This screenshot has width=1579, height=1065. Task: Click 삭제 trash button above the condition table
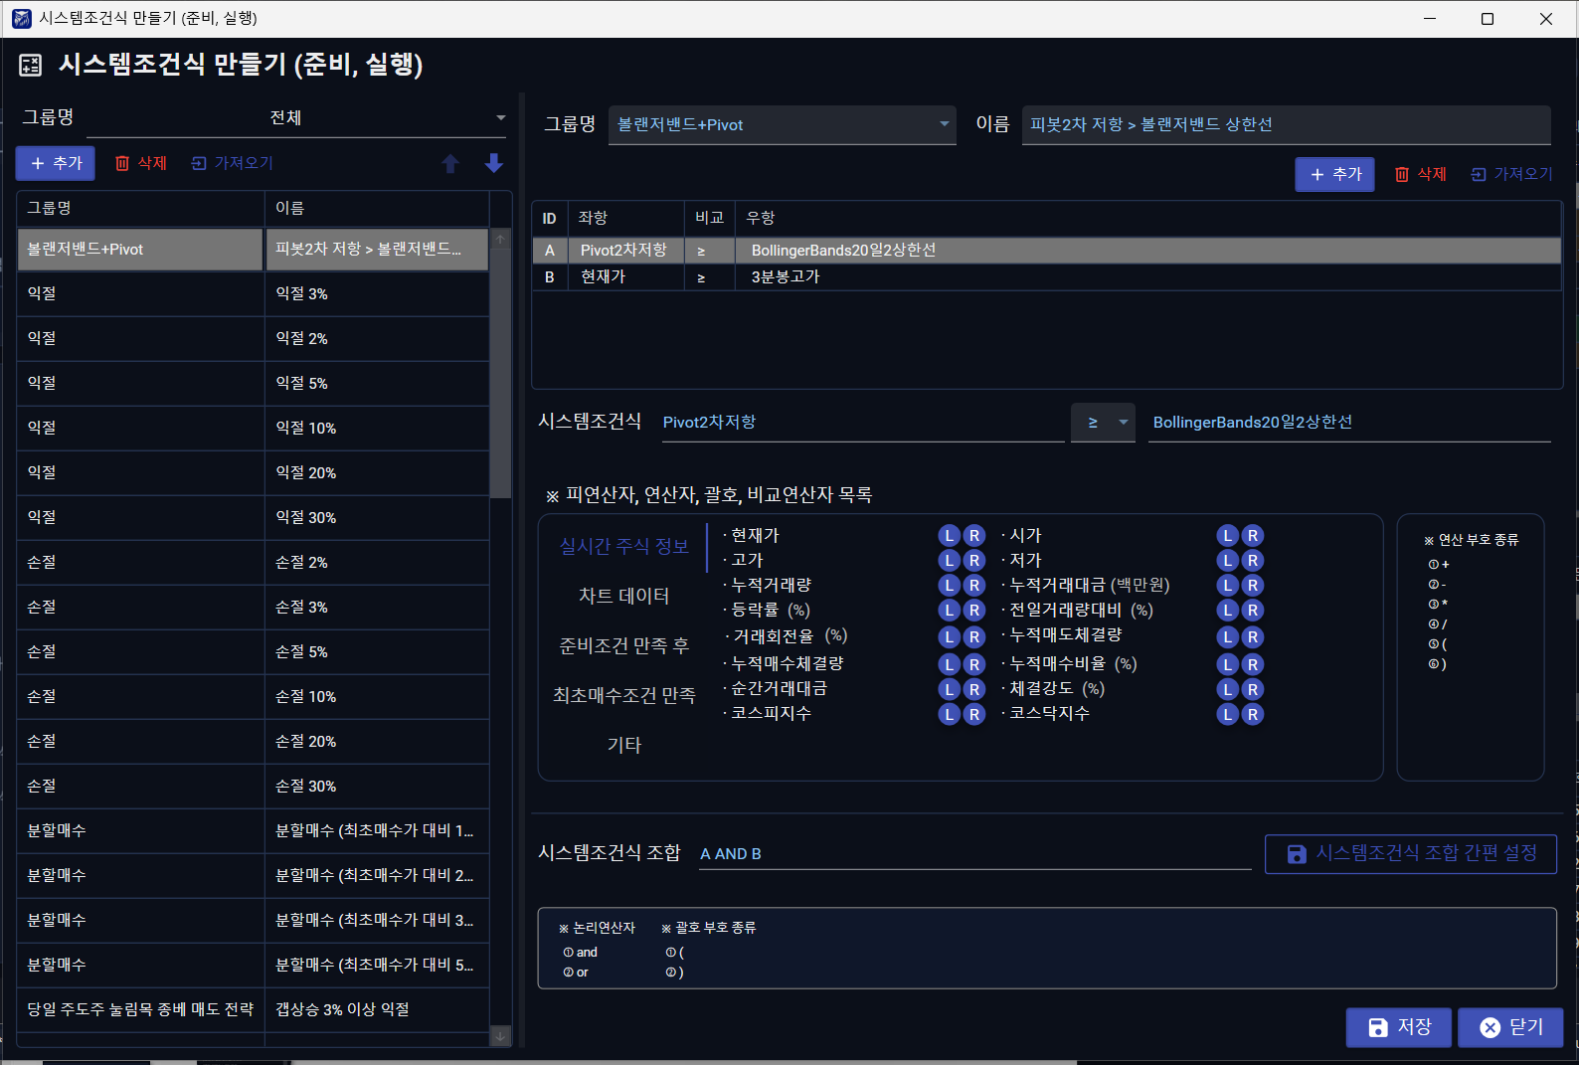(x=1420, y=174)
